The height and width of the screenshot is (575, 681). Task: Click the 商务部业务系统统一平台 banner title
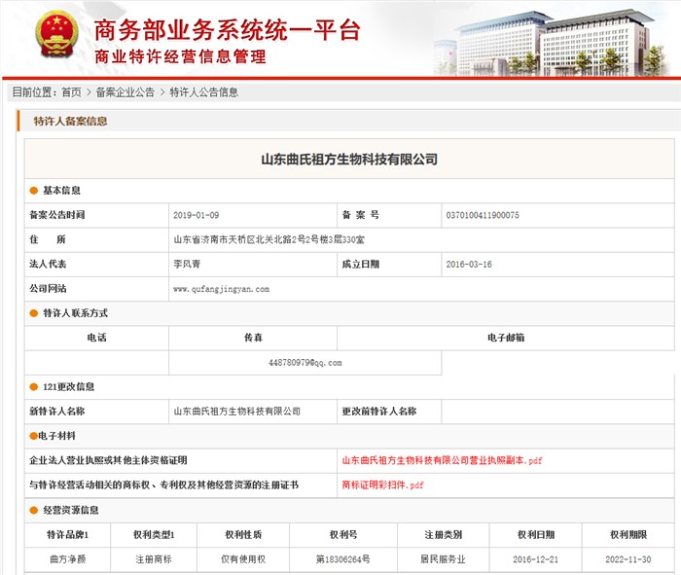tap(227, 30)
